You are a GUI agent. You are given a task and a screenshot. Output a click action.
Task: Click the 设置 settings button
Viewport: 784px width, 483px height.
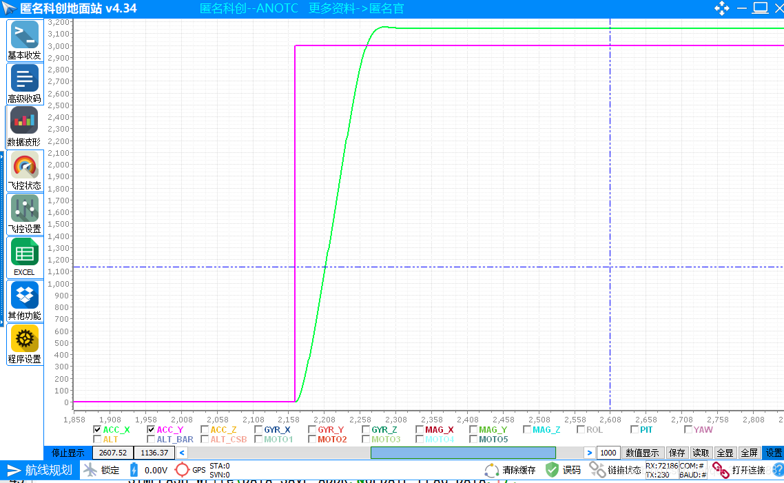point(773,453)
